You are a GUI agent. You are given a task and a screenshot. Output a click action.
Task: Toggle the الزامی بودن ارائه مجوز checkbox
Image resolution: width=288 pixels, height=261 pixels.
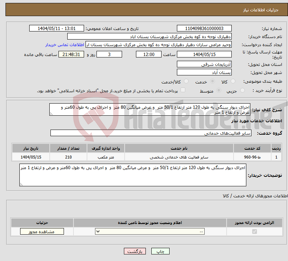pyautogui.click(x=254, y=231)
